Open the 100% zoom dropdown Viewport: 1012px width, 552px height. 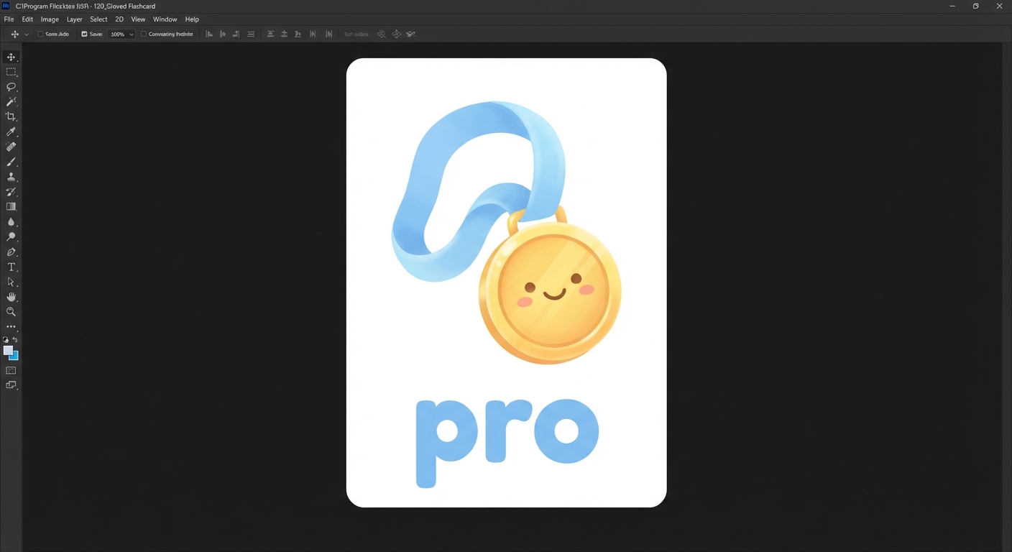(x=132, y=34)
